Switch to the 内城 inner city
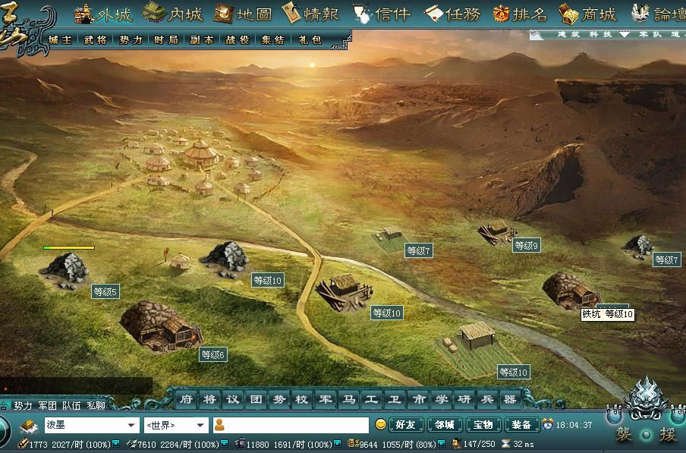This screenshot has height=453, width=686. tap(173, 14)
